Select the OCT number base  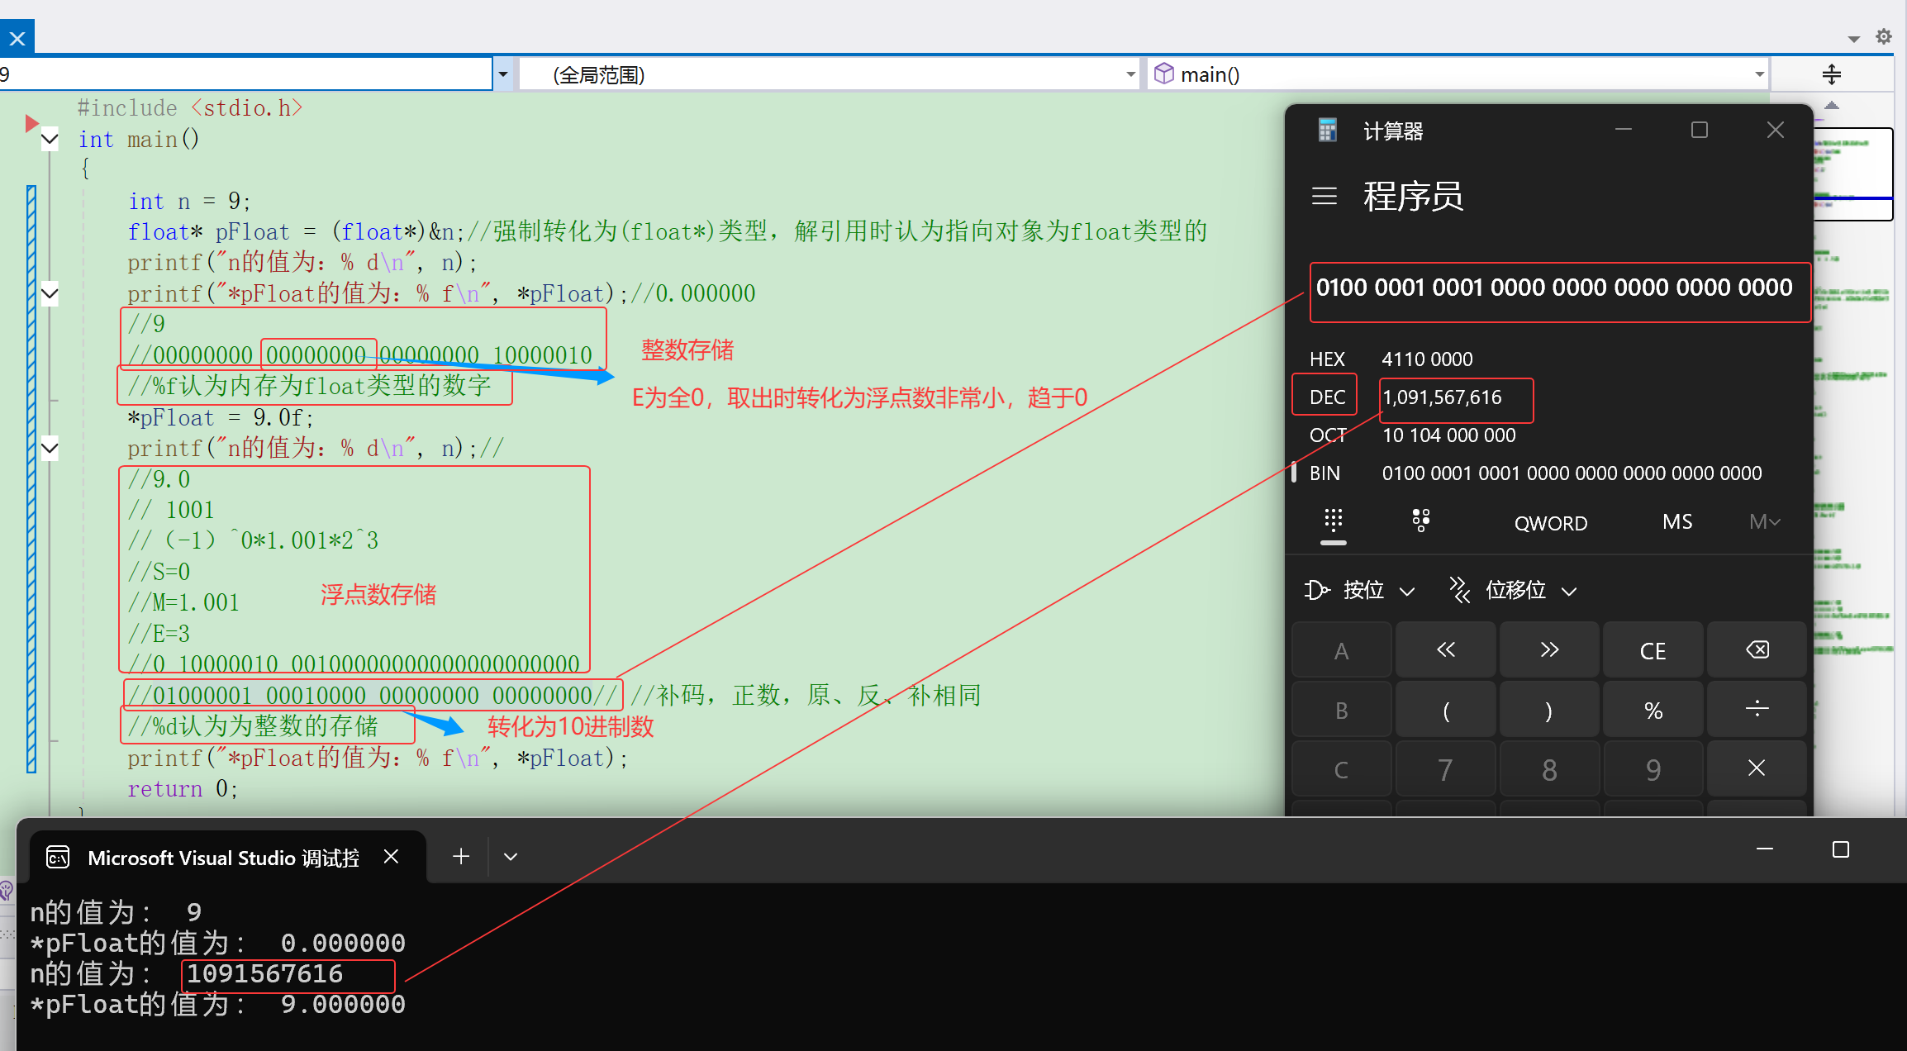coord(1327,435)
